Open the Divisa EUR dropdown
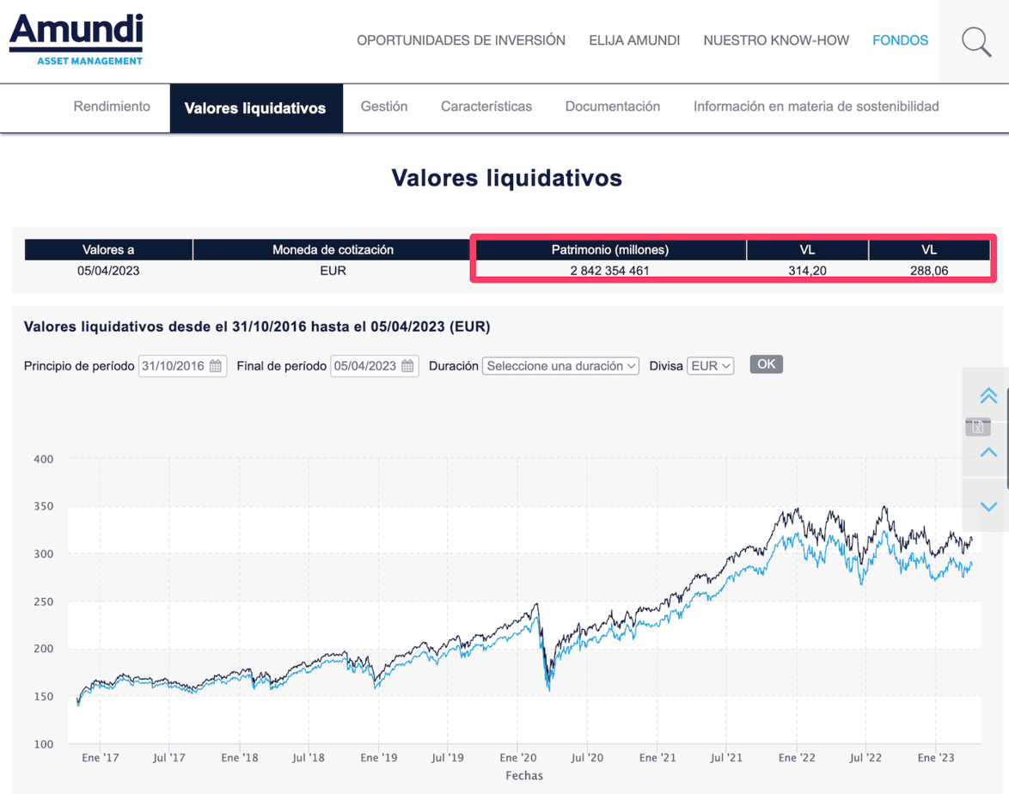Image resolution: width=1009 pixels, height=794 pixels. (x=711, y=366)
